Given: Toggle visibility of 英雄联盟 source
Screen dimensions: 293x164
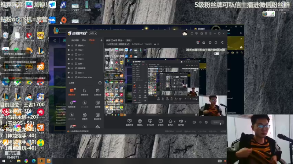Looking at the screenshot, I should click(x=68, y=68).
